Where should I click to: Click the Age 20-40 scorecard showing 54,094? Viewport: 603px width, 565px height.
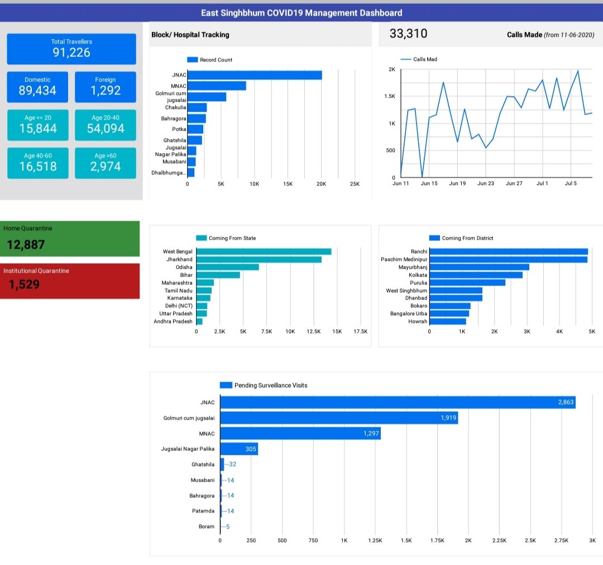point(106,125)
